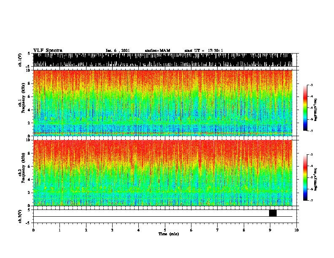Click the time axis tick label "8"

click(244, 230)
